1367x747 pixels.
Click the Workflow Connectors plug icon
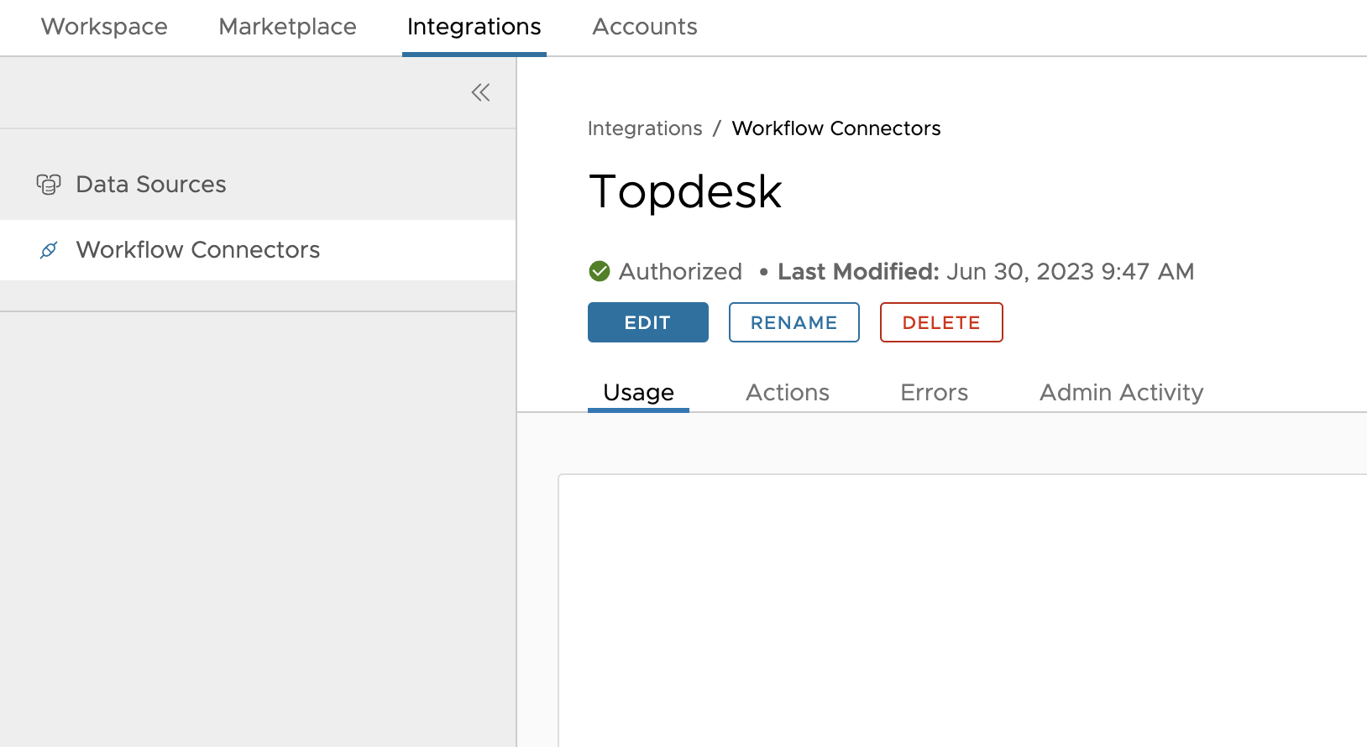pyautogui.click(x=49, y=250)
